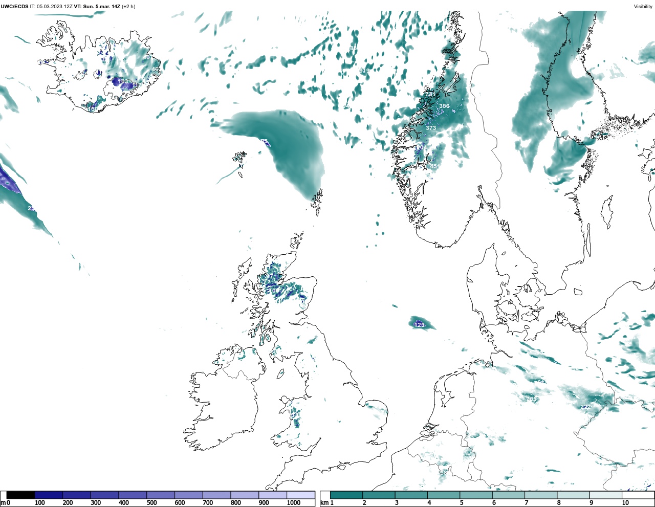
Task: Click the "451" value in southern Norway
Action: (x=434, y=166)
